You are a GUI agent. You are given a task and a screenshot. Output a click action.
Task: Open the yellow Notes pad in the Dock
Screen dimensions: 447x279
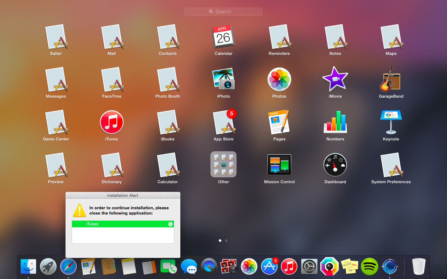click(129, 267)
